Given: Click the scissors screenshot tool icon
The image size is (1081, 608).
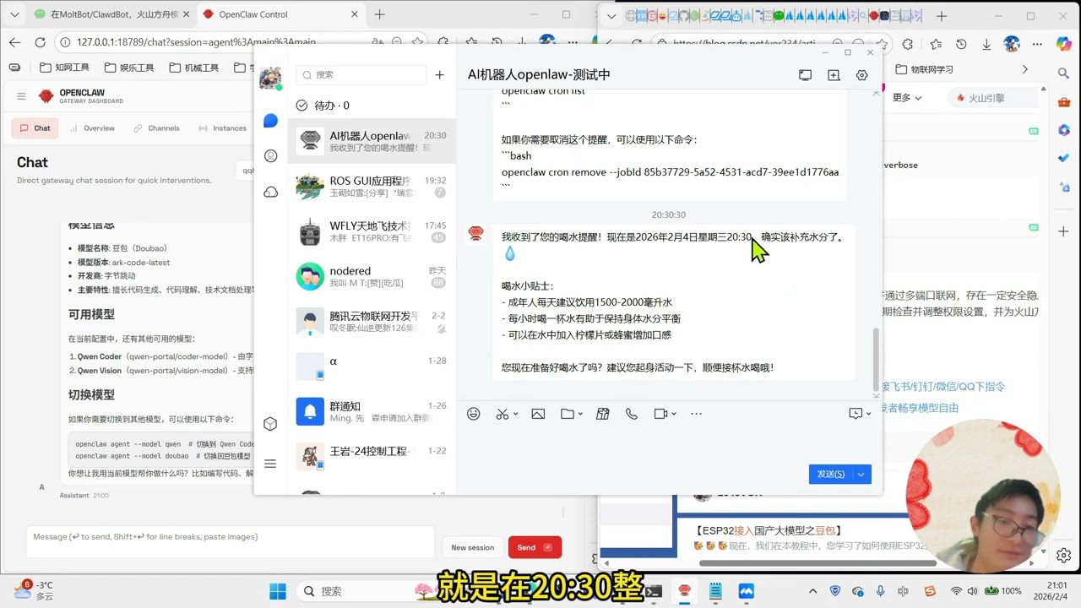Looking at the screenshot, I should [x=502, y=414].
